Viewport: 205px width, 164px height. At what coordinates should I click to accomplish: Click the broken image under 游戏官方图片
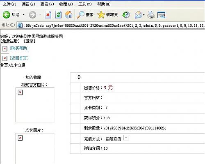[x=20, y=92]
